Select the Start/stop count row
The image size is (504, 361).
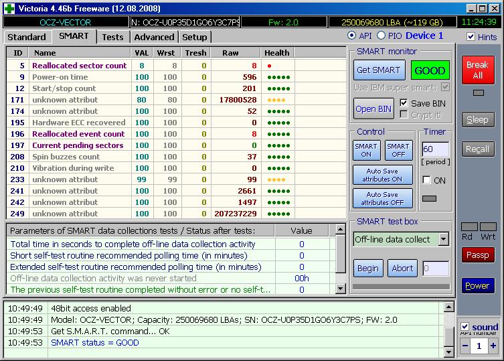176,88
